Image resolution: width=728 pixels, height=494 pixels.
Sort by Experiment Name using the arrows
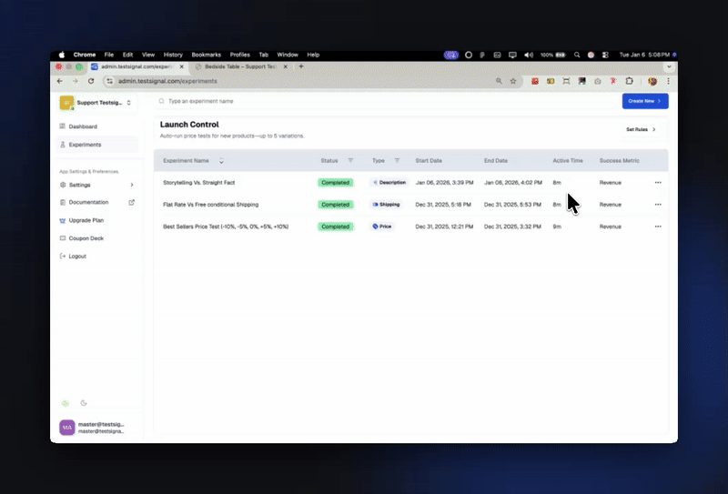(x=221, y=161)
